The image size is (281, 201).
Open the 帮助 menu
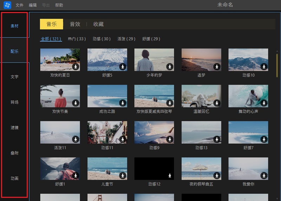[59, 5]
